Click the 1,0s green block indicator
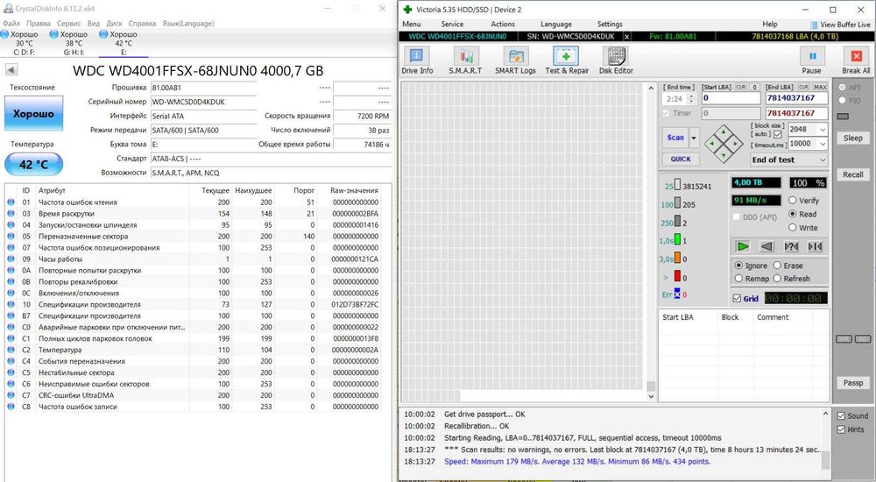Viewport: 876px width, 482px height. (x=677, y=240)
